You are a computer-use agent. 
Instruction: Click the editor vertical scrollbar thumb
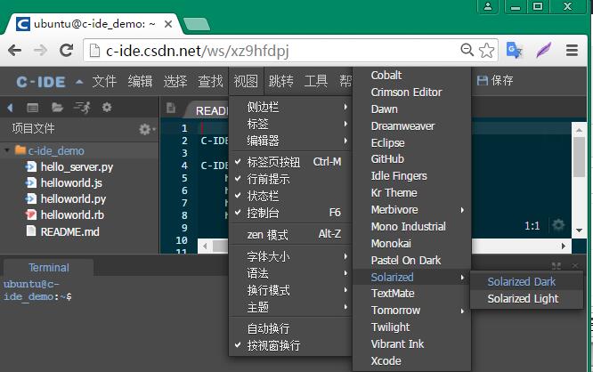579,157
